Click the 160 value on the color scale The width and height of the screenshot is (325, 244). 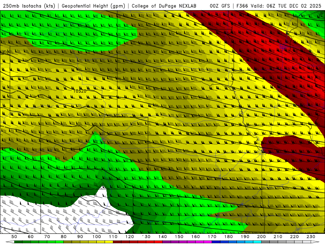(195, 237)
